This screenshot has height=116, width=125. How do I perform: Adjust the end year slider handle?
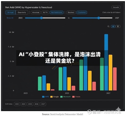pos(98,18)
